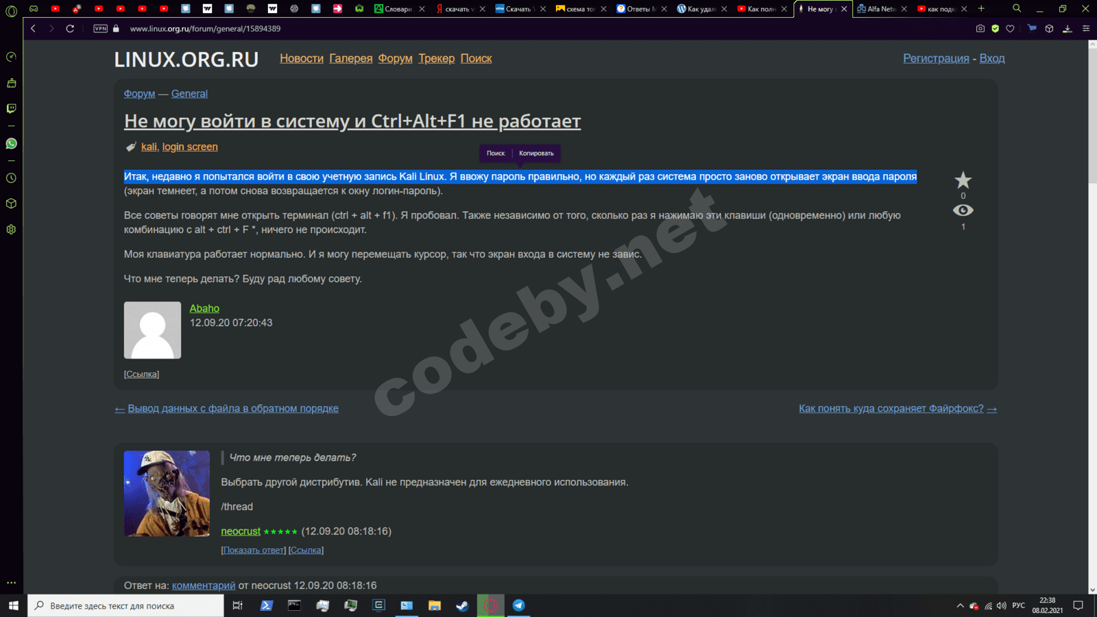The height and width of the screenshot is (617, 1097).
Task: Click the 'kali' tag
Action: tap(149, 147)
